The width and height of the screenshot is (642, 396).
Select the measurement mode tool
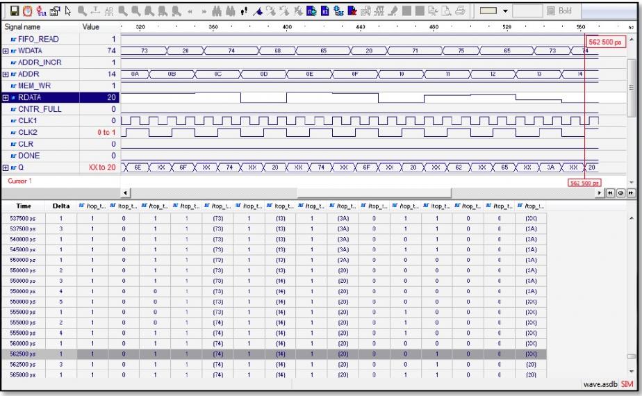pyautogui.click(x=95, y=11)
